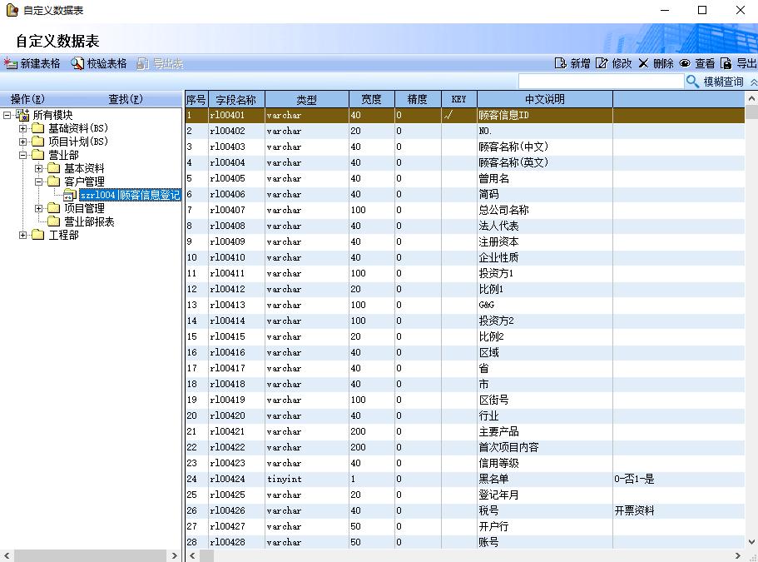Open the 查找(F) menu

click(x=126, y=99)
